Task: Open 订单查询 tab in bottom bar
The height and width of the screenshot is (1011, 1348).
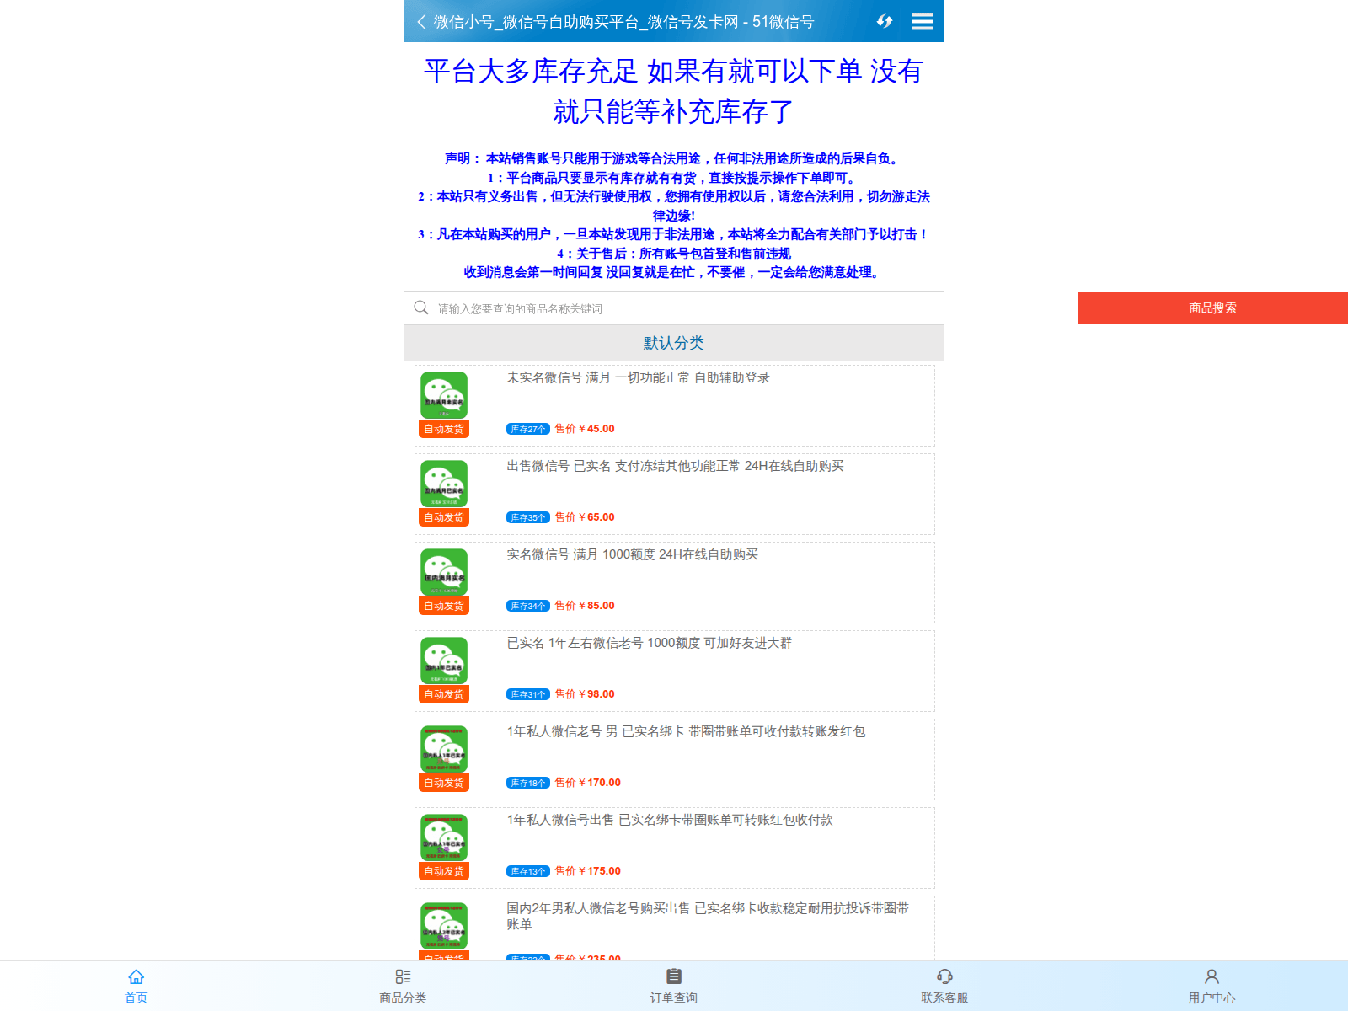Action: click(x=673, y=987)
